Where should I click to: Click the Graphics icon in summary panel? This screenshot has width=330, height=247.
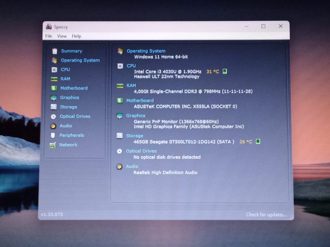point(120,116)
